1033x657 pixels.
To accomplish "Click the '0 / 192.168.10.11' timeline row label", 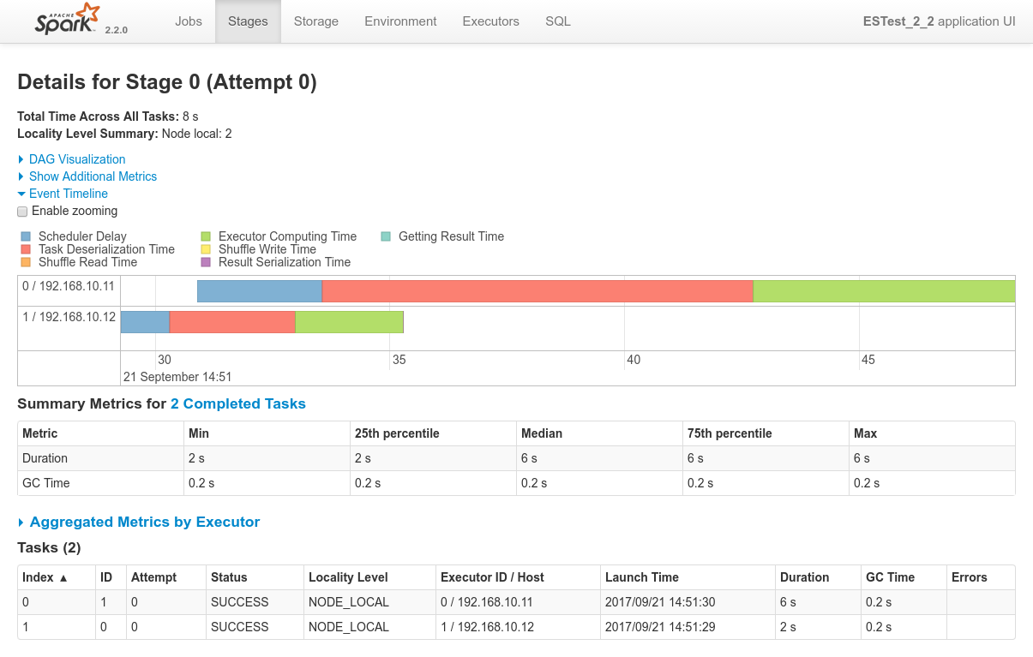I will 69,286.
